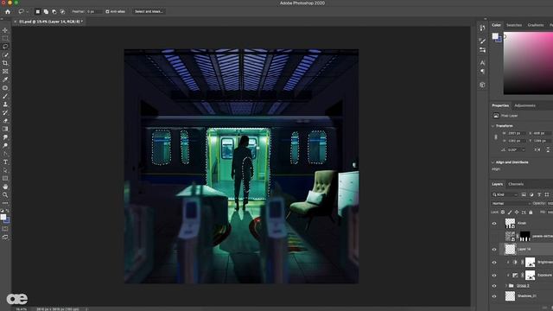Select the Smudge tool

(x=5, y=137)
